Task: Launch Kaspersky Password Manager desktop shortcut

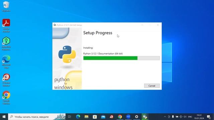Action: (x=6, y=44)
